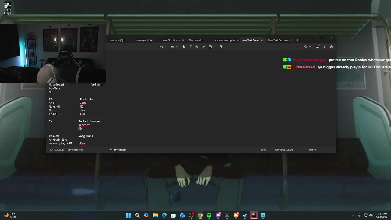This screenshot has width=391, height=220.
Task: Expand the Copilot dropdown chevron in Notepad
Action: coord(310,47)
